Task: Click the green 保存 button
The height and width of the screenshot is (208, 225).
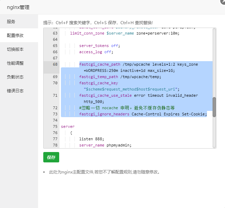Action: (x=51, y=157)
